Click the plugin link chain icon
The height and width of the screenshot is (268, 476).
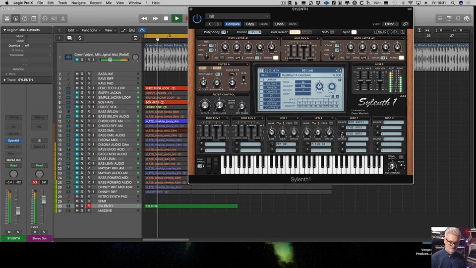(405, 24)
